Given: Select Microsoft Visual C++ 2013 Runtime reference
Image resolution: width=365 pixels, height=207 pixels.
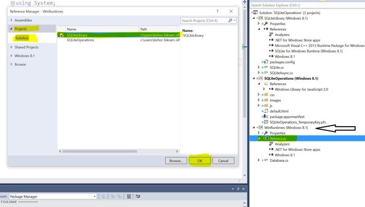Looking at the screenshot, I should tap(320, 46).
